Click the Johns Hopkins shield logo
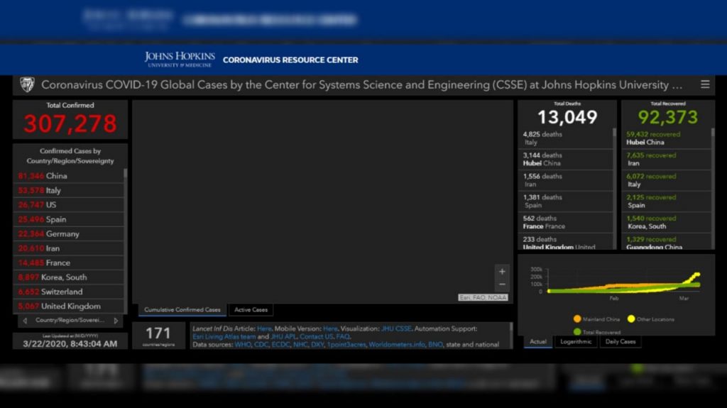The image size is (727, 408). pos(27,84)
